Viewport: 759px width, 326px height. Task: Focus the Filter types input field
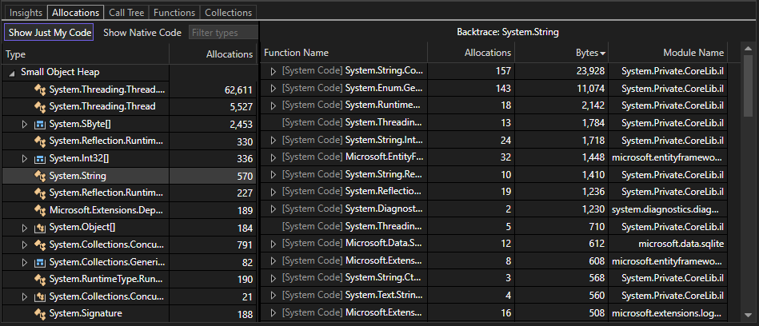223,33
